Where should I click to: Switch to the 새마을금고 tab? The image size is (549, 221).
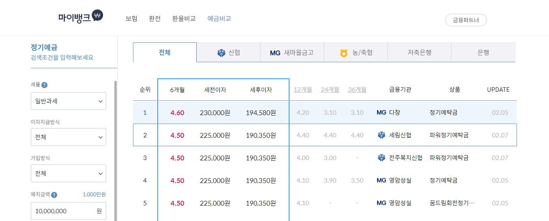pyautogui.click(x=292, y=53)
